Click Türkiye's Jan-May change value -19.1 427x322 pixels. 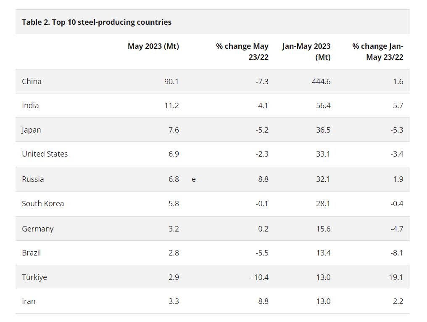[395, 277]
